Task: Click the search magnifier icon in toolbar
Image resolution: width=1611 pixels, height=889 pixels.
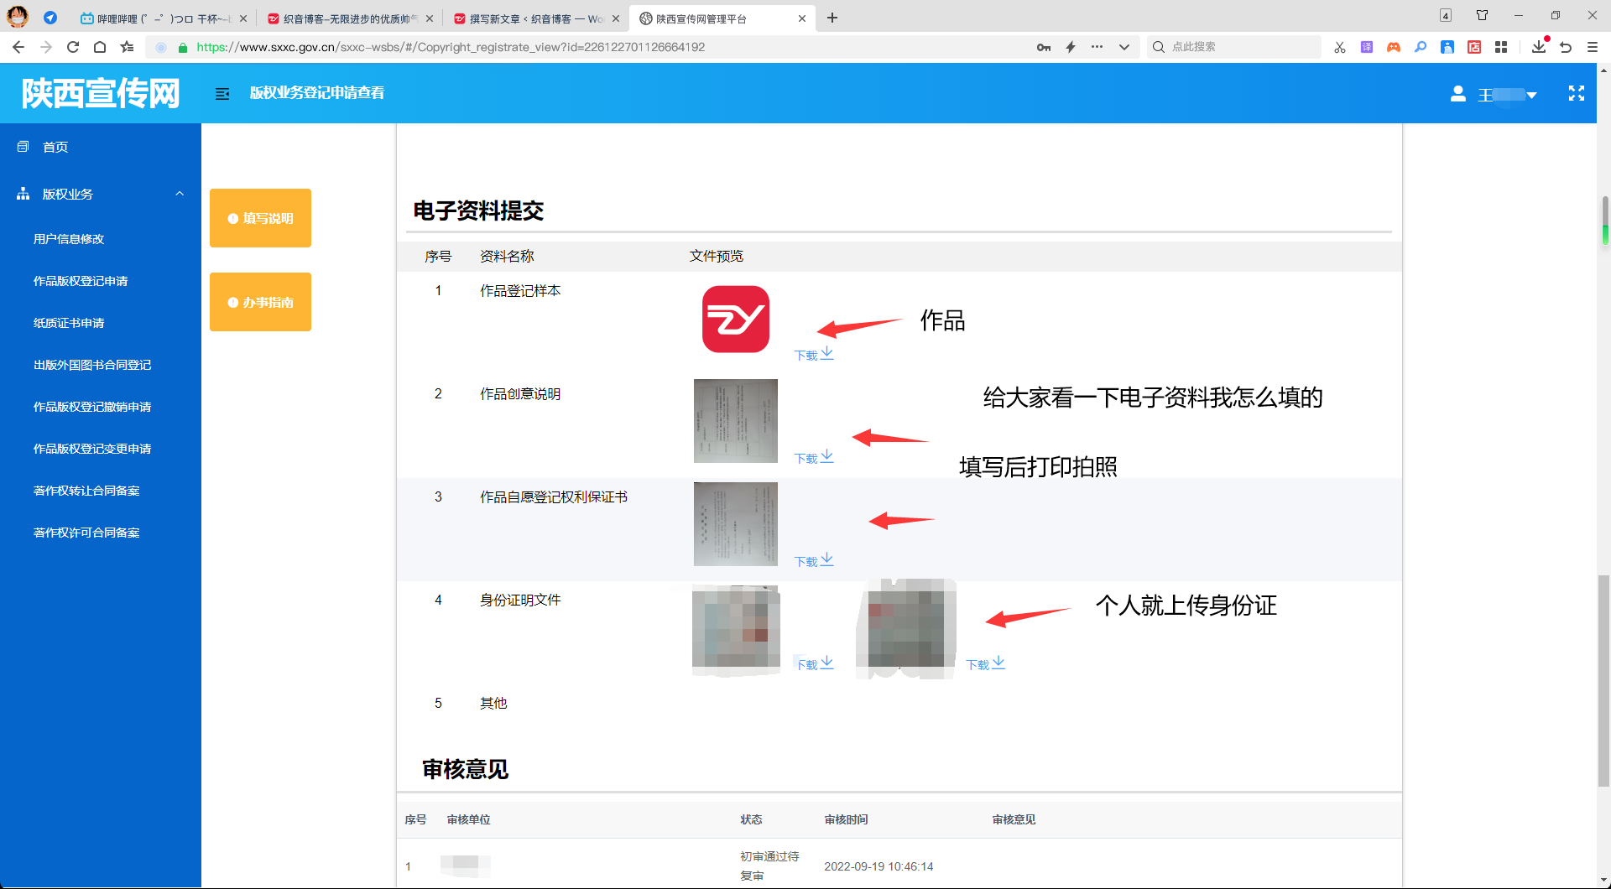Action: pos(1421,47)
